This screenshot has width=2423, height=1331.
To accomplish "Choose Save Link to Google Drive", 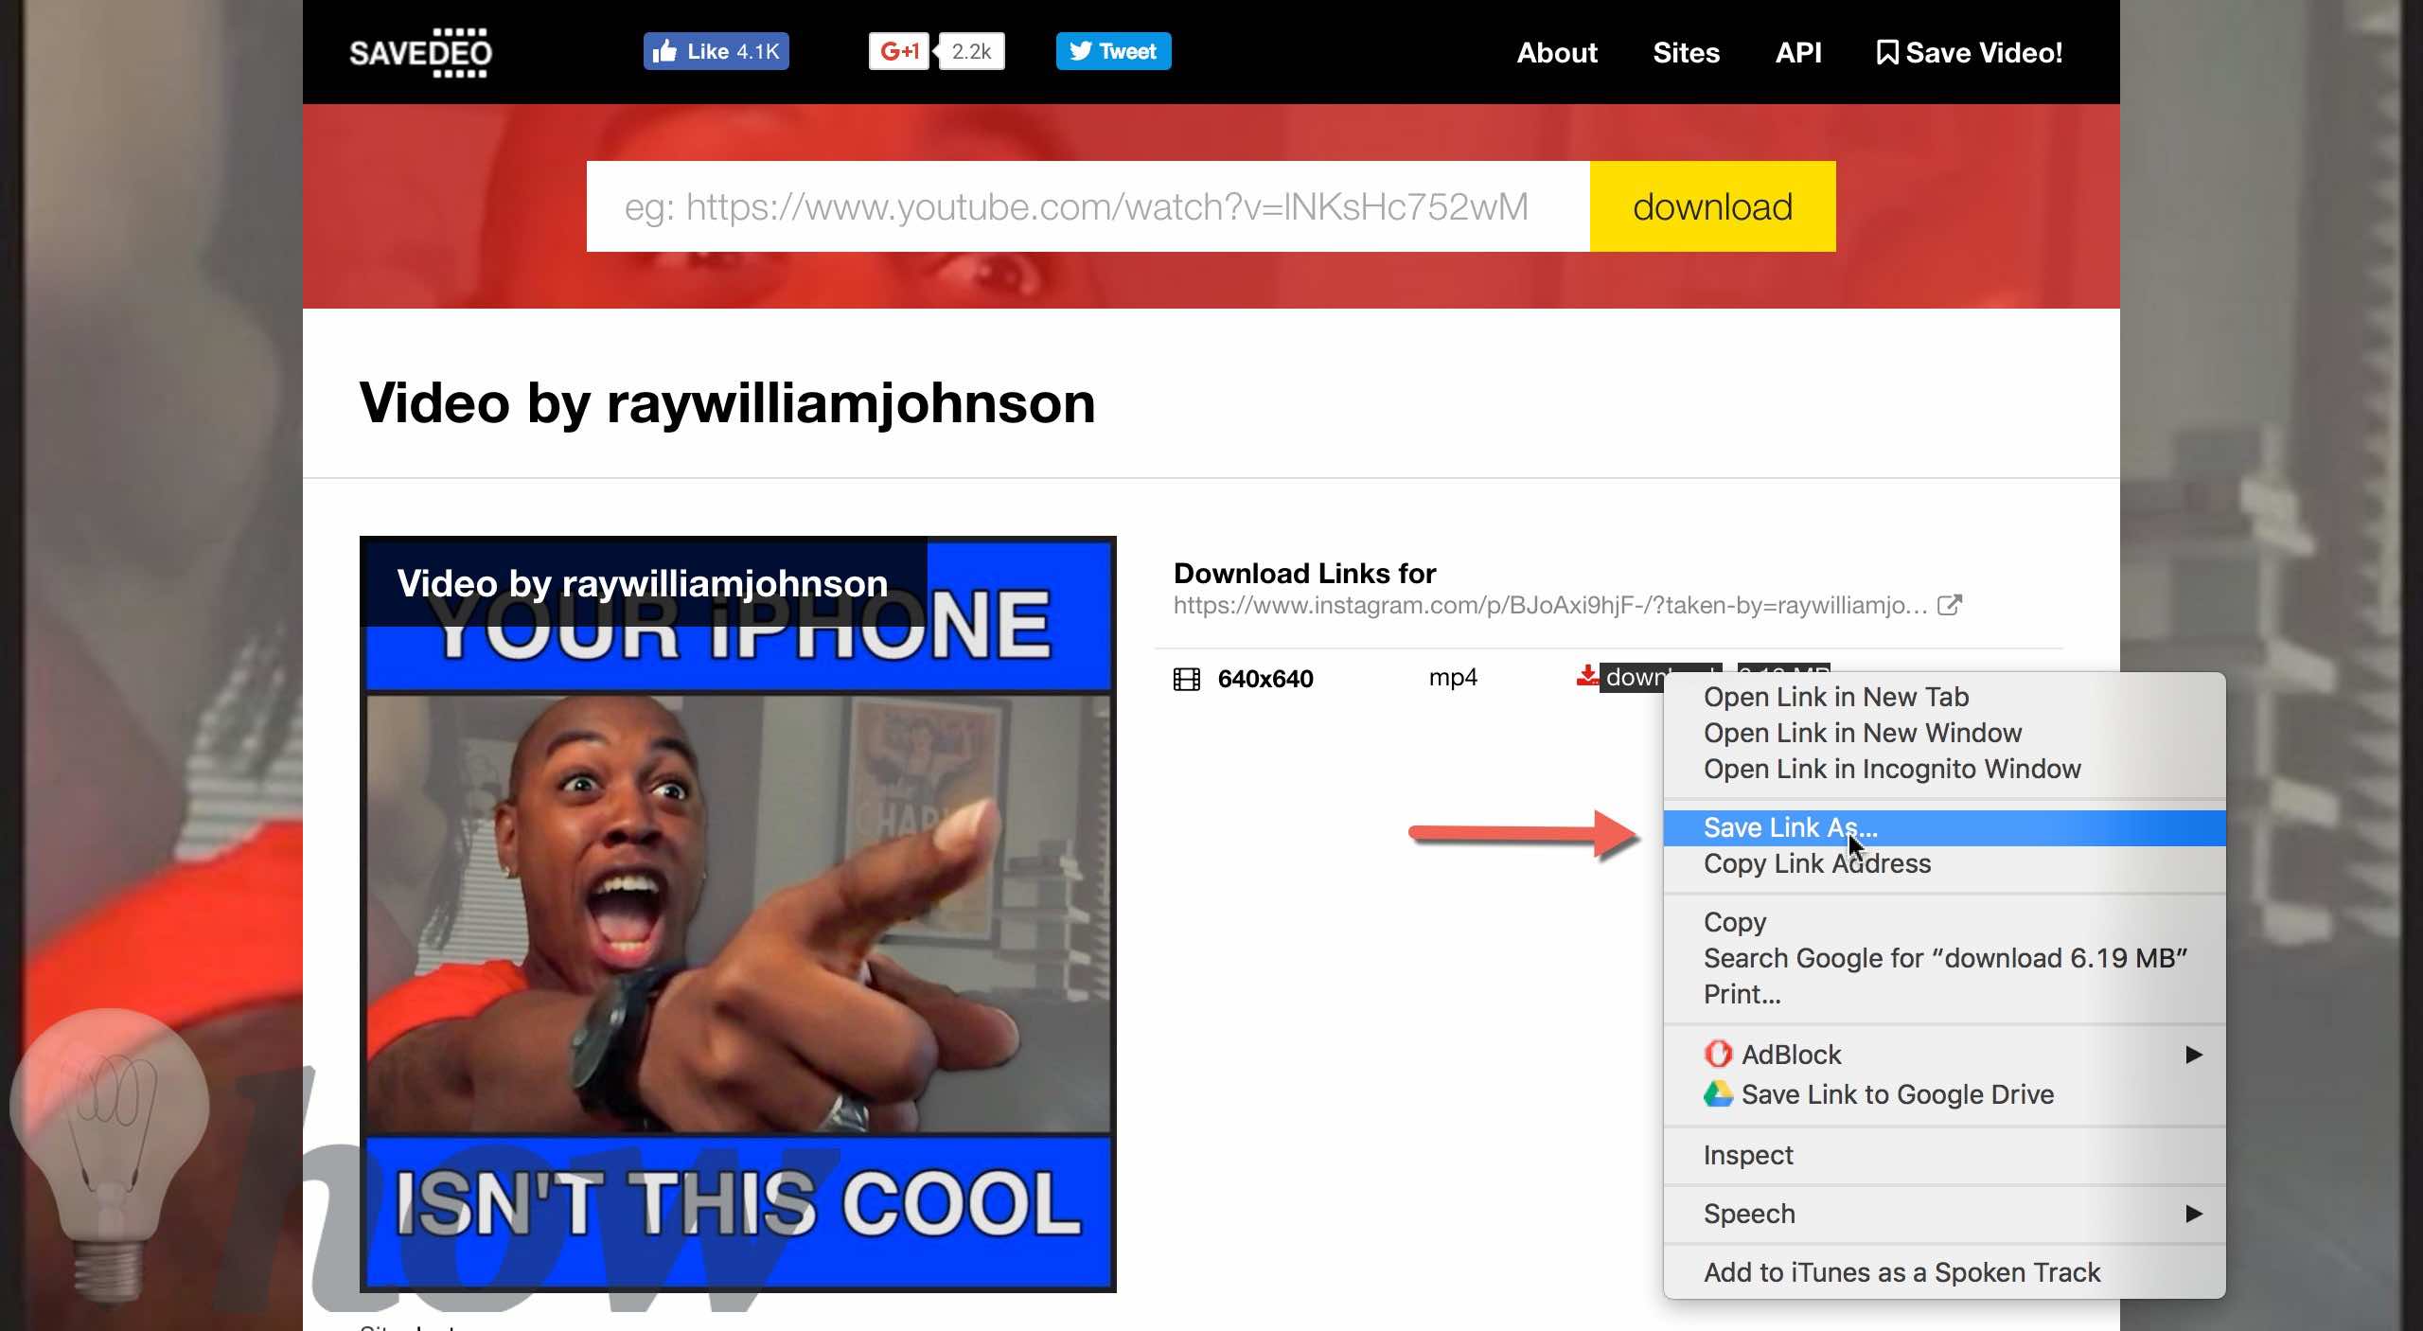I will click(x=1944, y=1094).
